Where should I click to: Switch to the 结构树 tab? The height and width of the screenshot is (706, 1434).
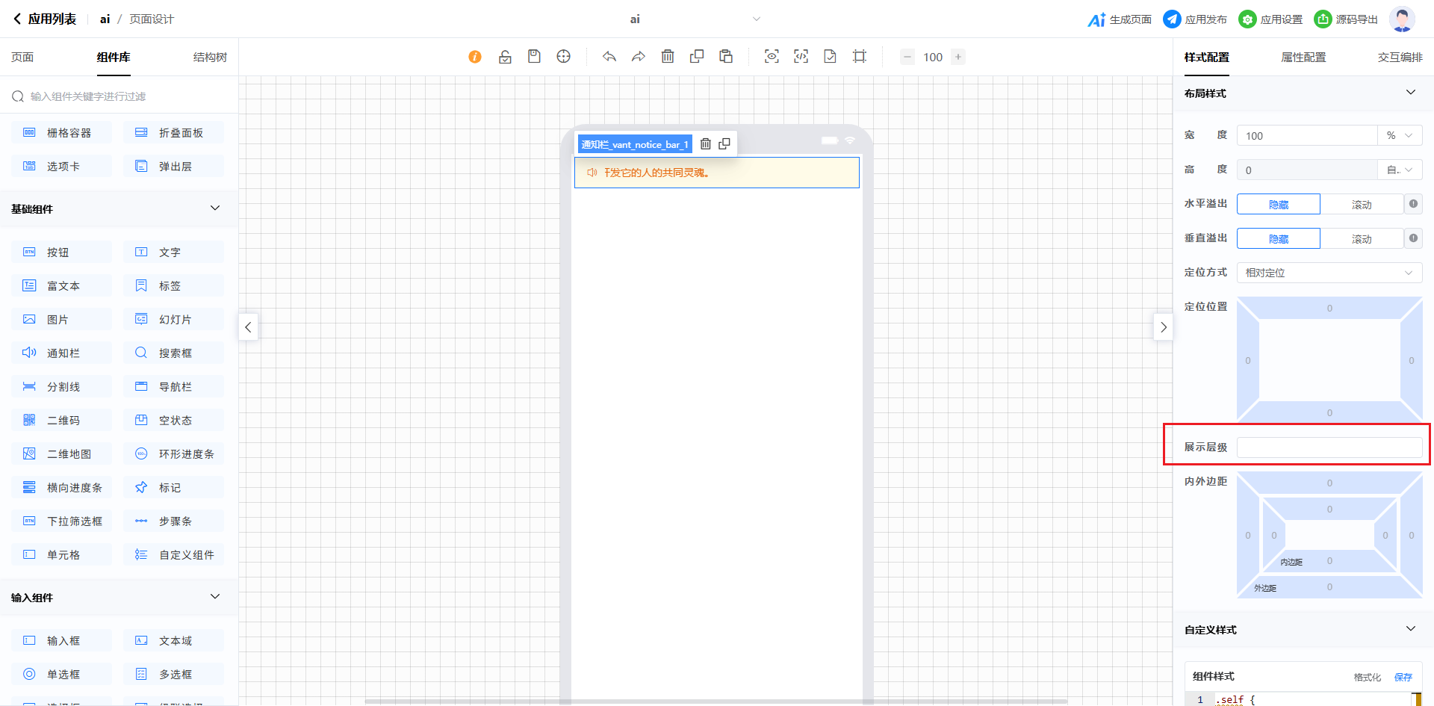210,58
